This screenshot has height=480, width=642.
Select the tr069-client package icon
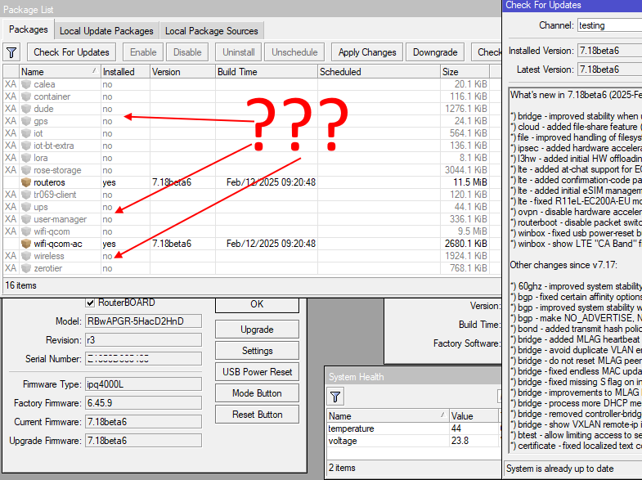point(26,195)
